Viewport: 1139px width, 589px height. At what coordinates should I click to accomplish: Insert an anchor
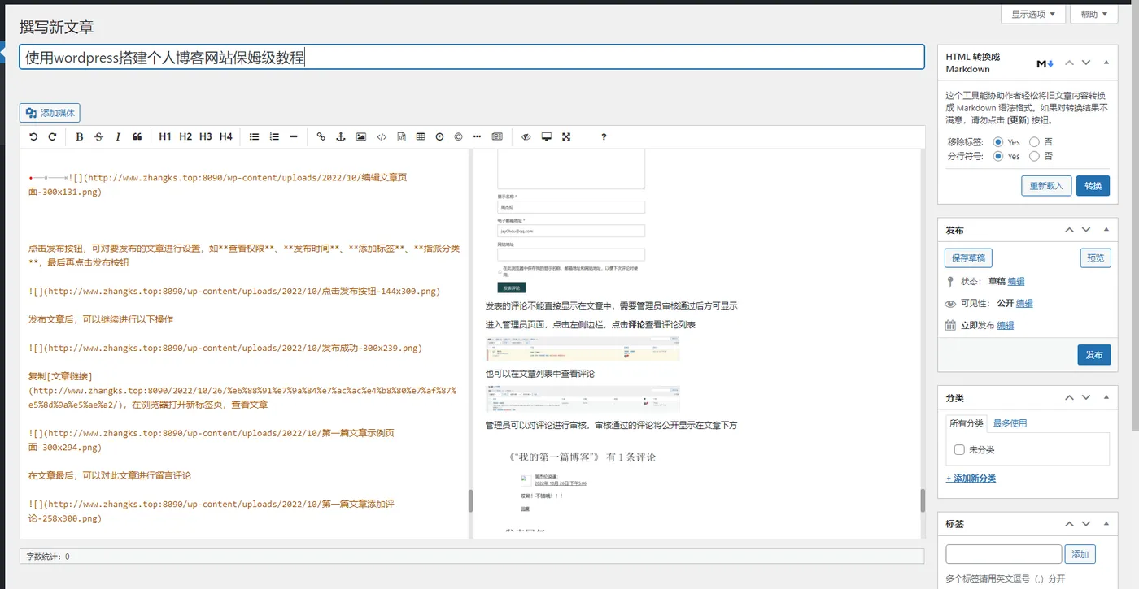click(341, 136)
